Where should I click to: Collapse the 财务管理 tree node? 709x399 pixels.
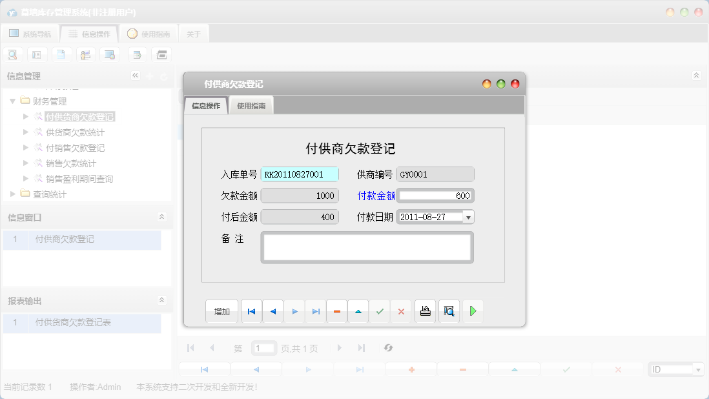[13, 101]
